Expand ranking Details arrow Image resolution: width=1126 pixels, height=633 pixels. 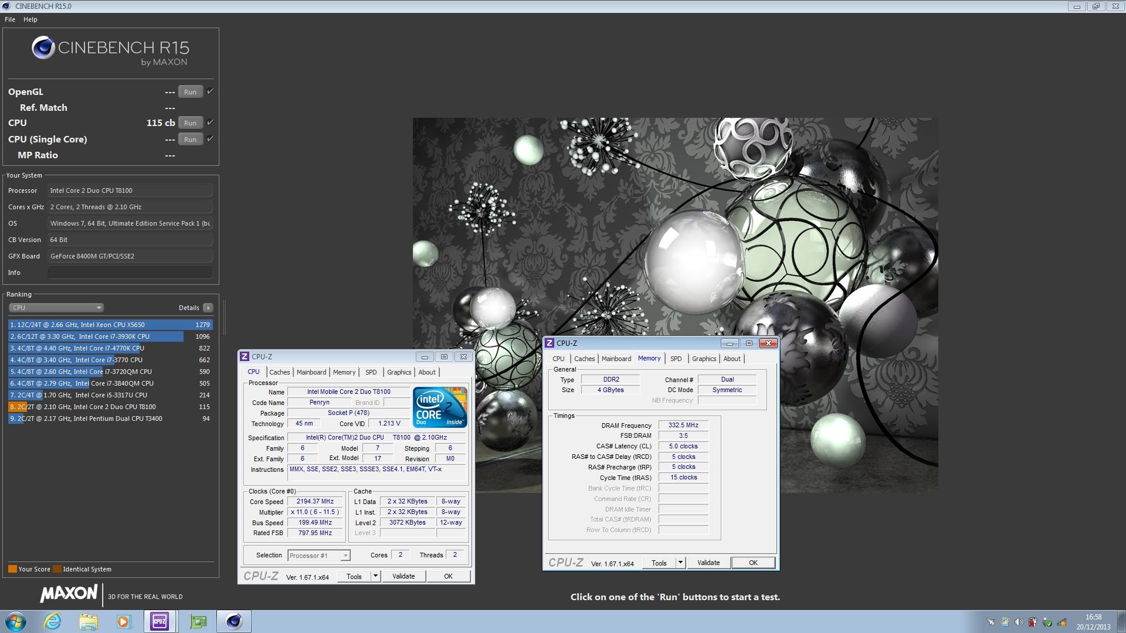208,308
